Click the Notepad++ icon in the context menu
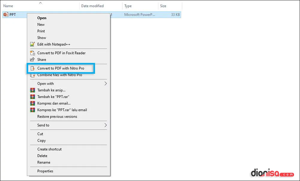Viewport: 300px width, 181px height. point(32,44)
